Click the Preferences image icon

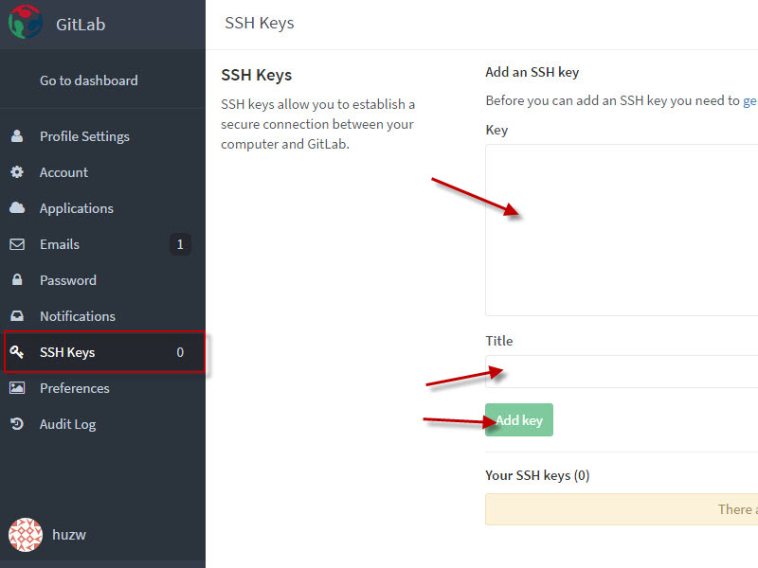(x=17, y=388)
